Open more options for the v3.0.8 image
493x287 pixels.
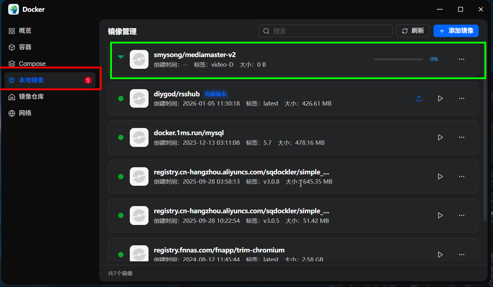pos(462,176)
